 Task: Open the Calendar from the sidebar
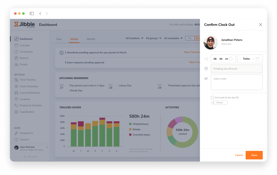pos(17,45)
